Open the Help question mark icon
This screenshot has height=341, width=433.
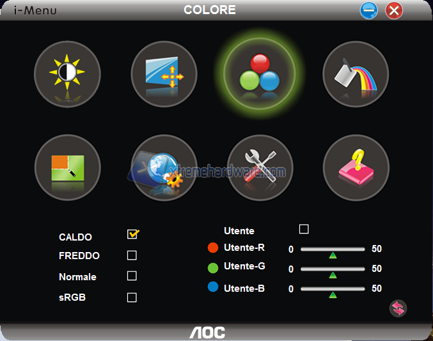pos(356,168)
